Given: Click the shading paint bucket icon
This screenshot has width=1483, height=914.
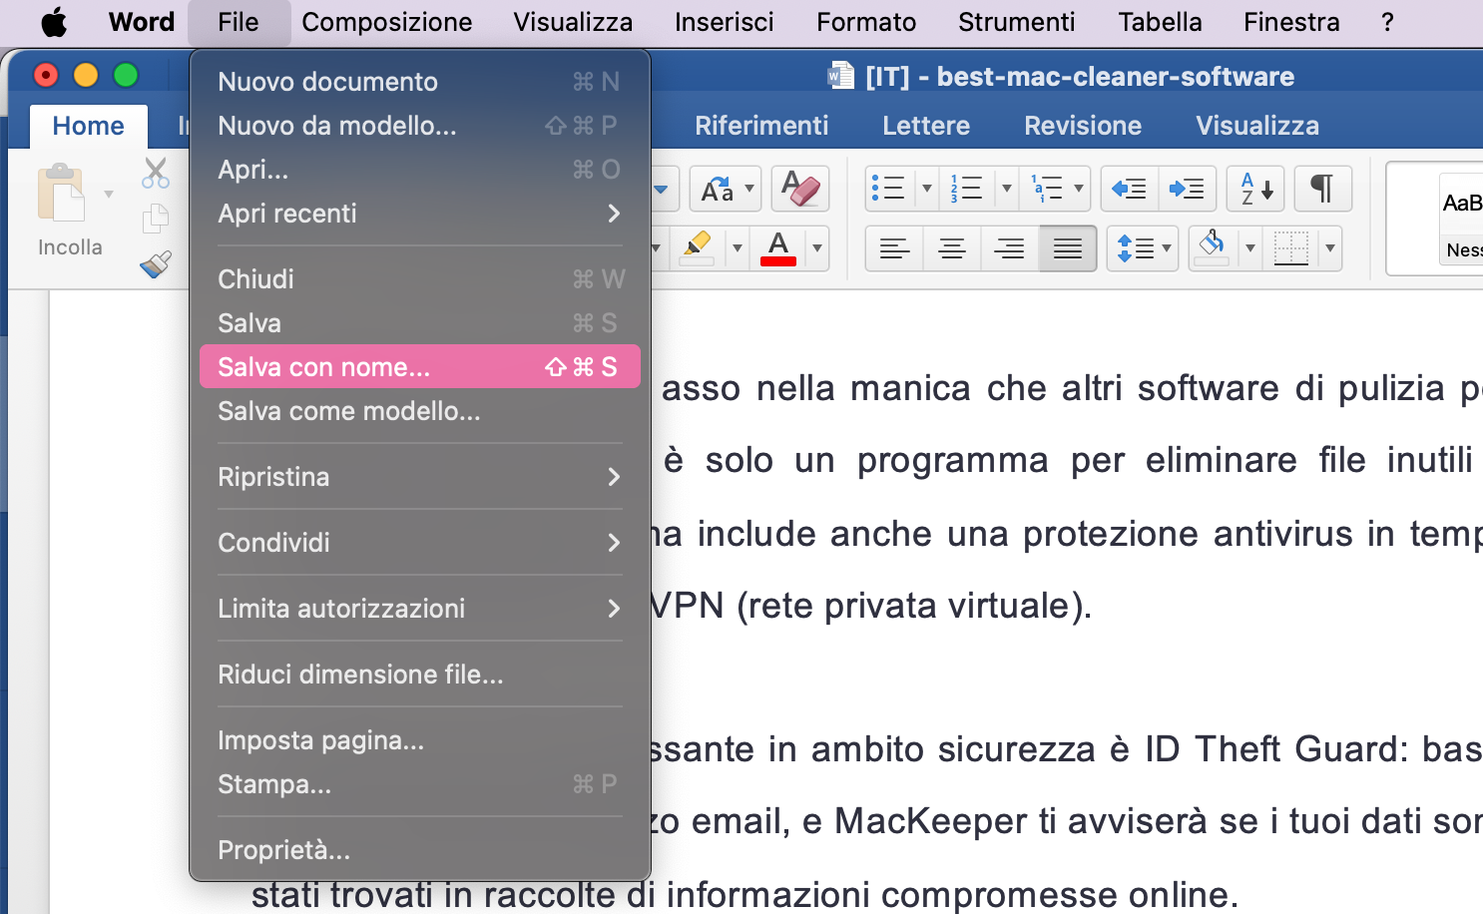Looking at the screenshot, I should click(1212, 247).
